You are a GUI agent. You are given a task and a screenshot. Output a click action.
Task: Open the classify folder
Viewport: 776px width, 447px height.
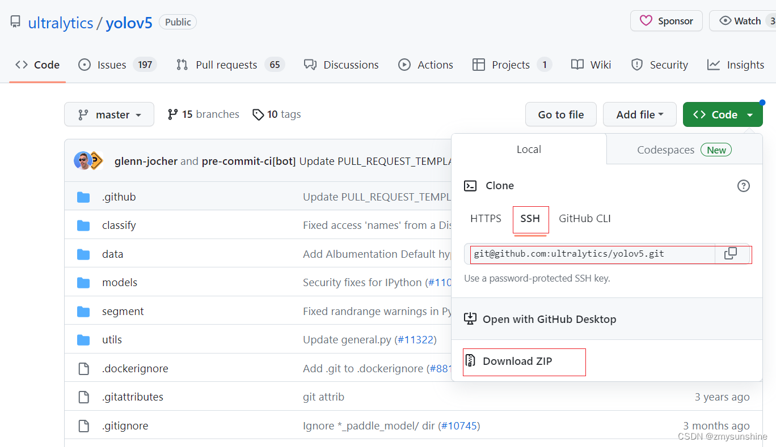pyautogui.click(x=119, y=225)
